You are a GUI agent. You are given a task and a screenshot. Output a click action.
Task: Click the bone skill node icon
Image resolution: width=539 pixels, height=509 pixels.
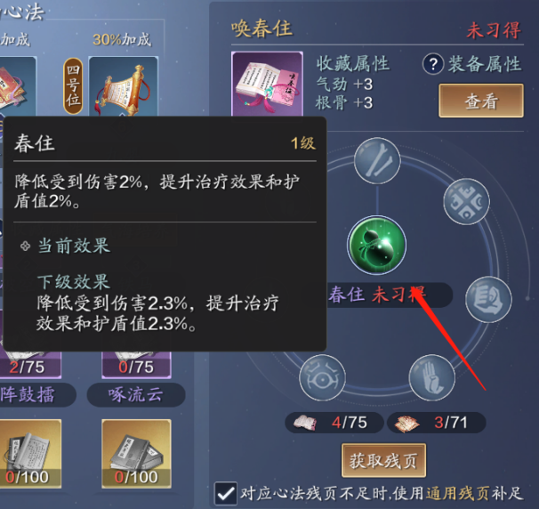377,160
